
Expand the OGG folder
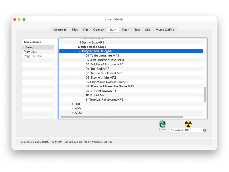(x=72, y=104)
